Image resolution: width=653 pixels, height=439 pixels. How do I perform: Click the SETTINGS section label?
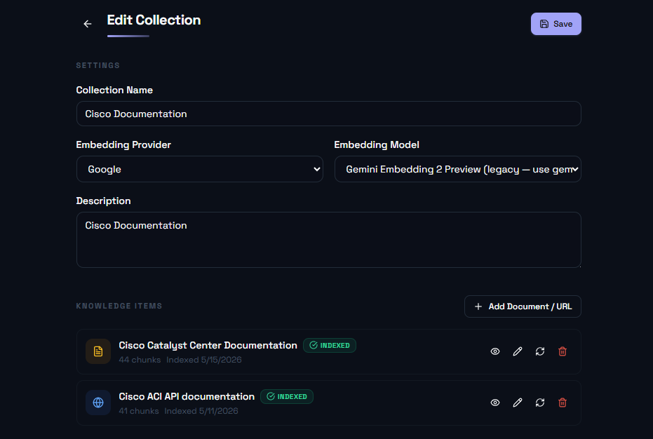coord(98,65)
